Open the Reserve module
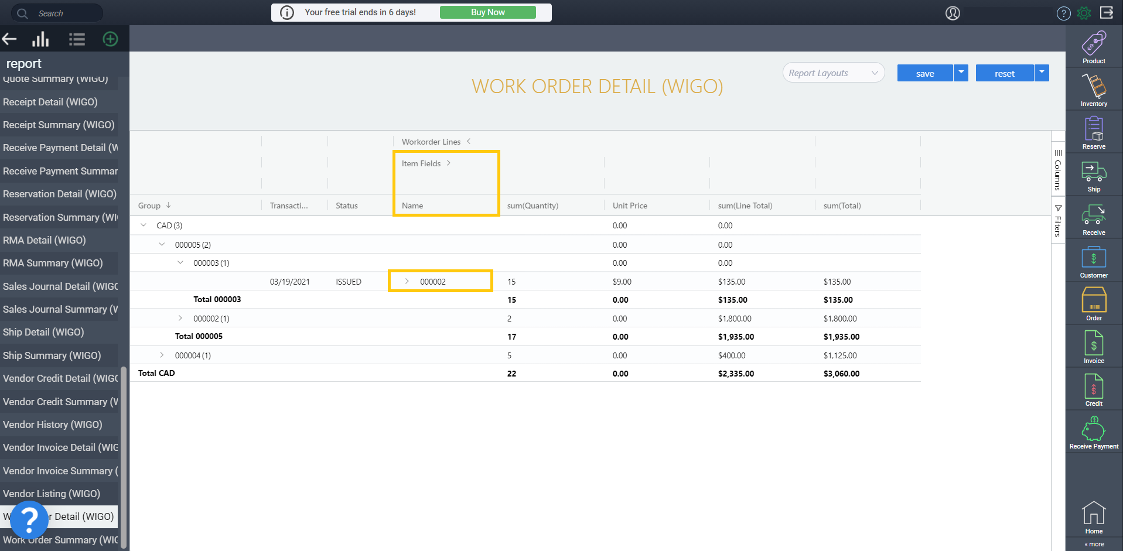 [1094, 132]
